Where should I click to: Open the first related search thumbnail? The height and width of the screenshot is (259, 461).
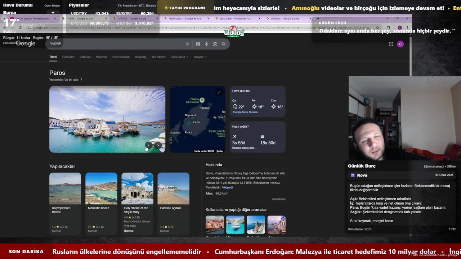click(x=215, y=225)
